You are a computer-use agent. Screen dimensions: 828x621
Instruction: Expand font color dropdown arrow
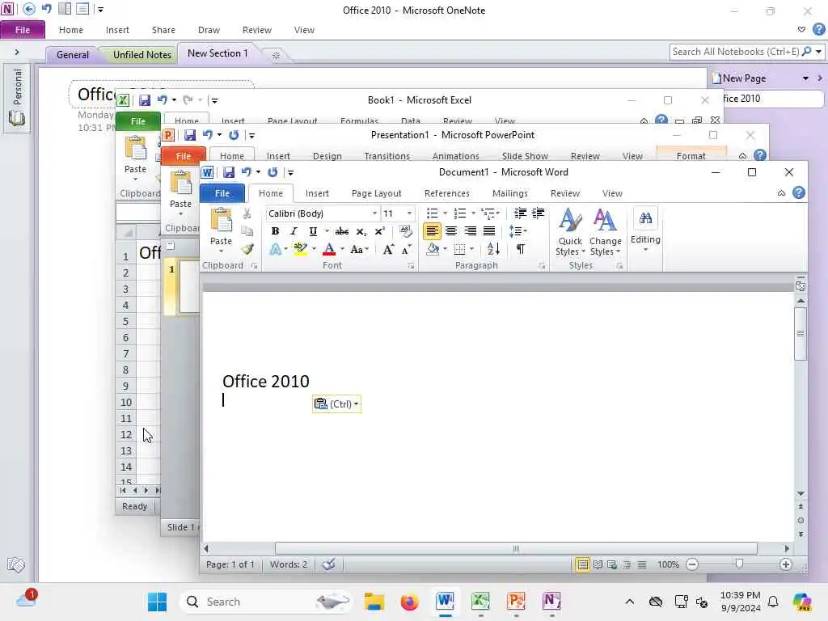(342, 249)
